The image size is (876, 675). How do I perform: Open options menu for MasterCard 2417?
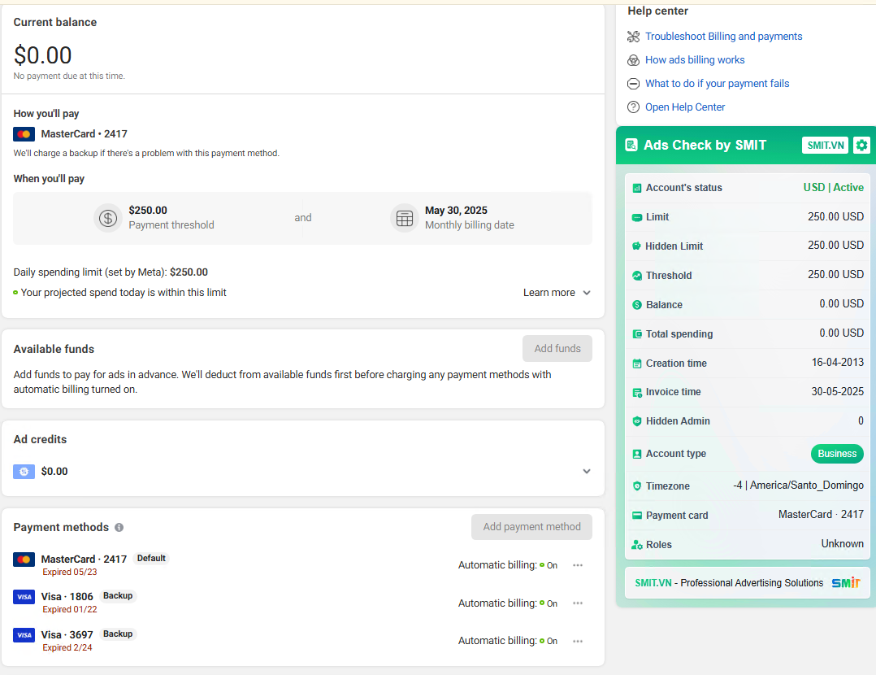tap(578, 565)
